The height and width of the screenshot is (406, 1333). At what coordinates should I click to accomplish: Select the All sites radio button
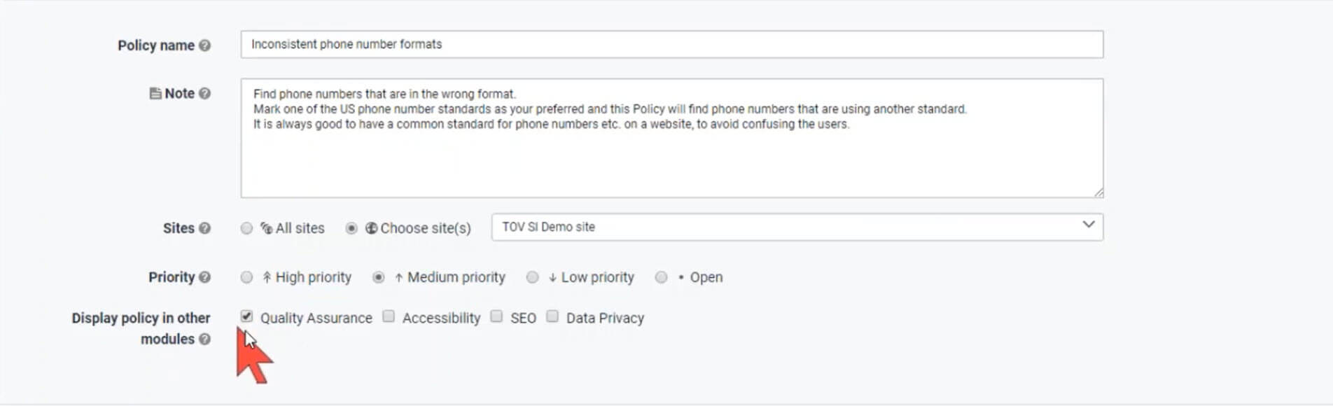tap(246, 228)
